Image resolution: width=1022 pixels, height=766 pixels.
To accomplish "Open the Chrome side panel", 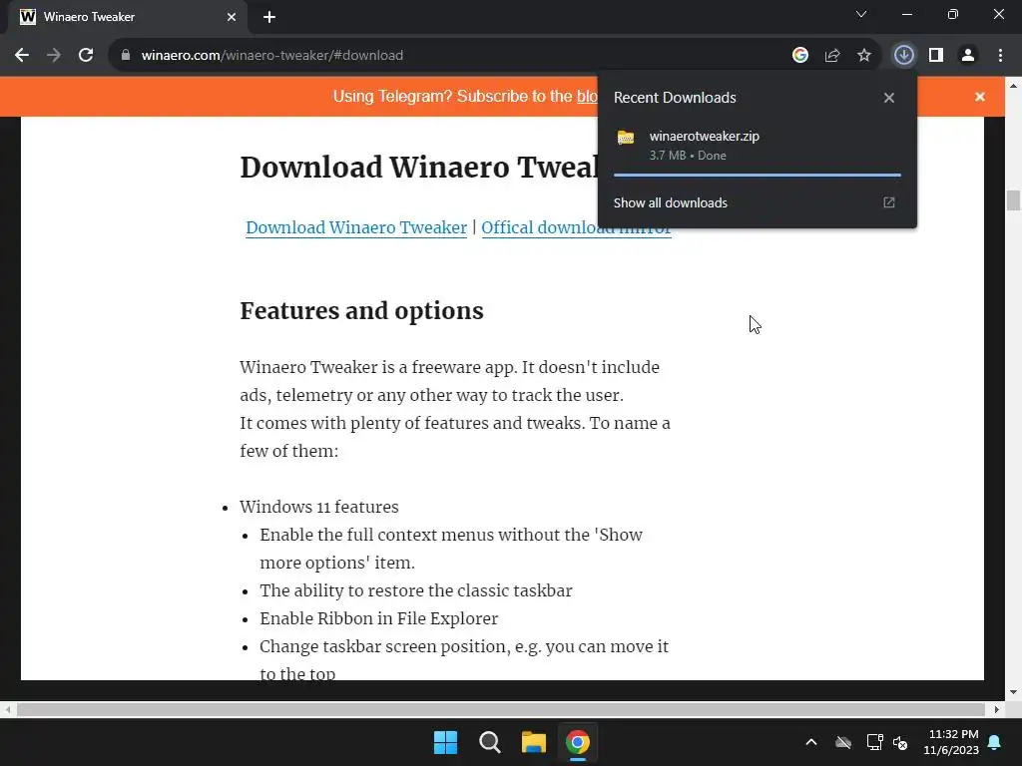I will [936, 56].
